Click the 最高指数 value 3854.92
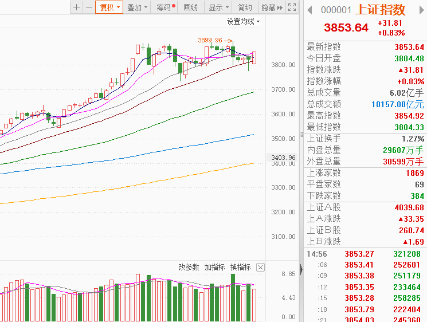427x322 pixels. coord(409,116)
